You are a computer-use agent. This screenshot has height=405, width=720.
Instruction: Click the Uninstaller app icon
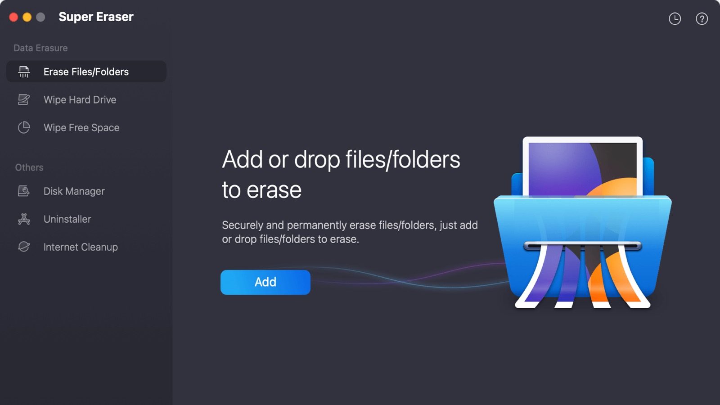[x=24, y=219]
